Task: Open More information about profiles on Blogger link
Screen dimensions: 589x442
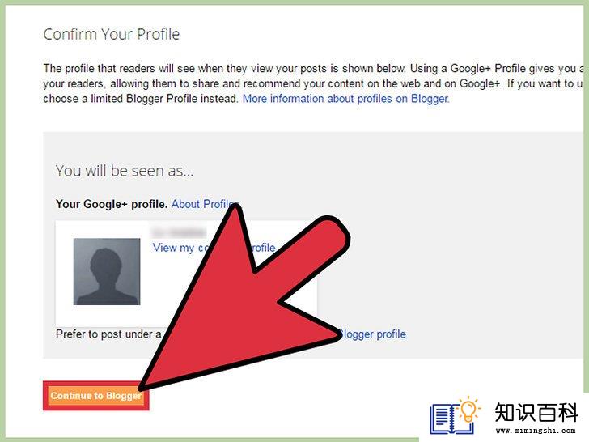Action: [x=346, y=99]
